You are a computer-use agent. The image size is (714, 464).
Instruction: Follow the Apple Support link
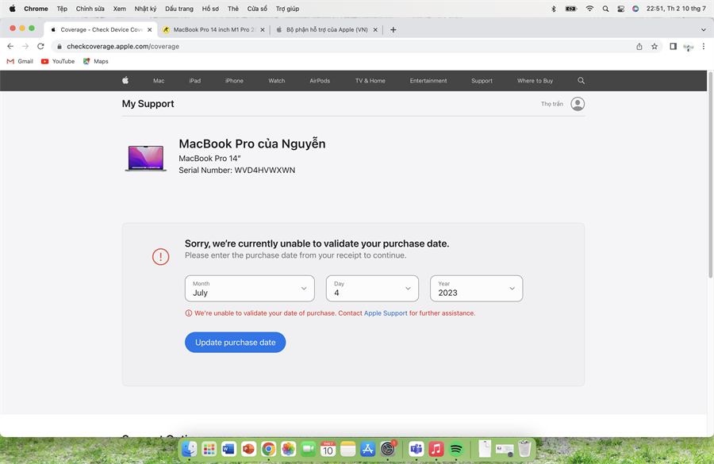tap(386, 313)
